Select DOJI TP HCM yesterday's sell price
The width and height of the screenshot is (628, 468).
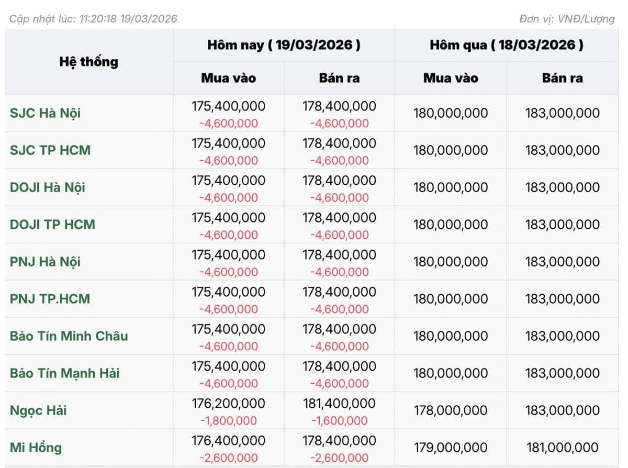563,225
